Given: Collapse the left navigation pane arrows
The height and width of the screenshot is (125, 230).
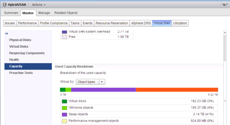Looking at the screenshot, I should [6, 34].
